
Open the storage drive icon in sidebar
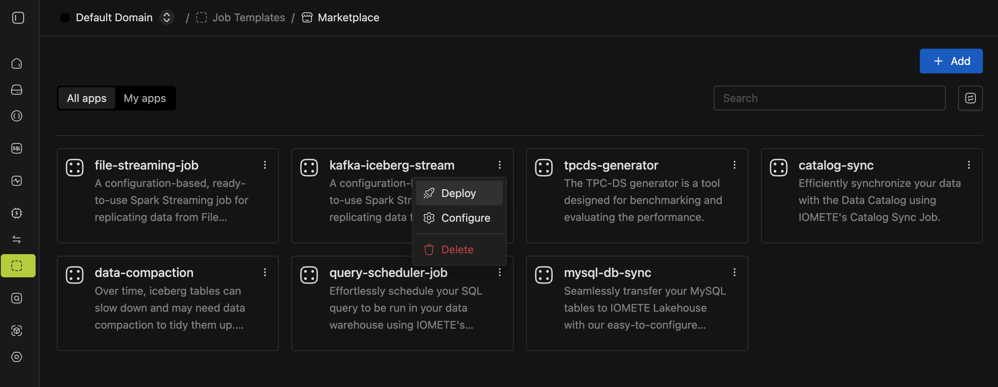17,90
